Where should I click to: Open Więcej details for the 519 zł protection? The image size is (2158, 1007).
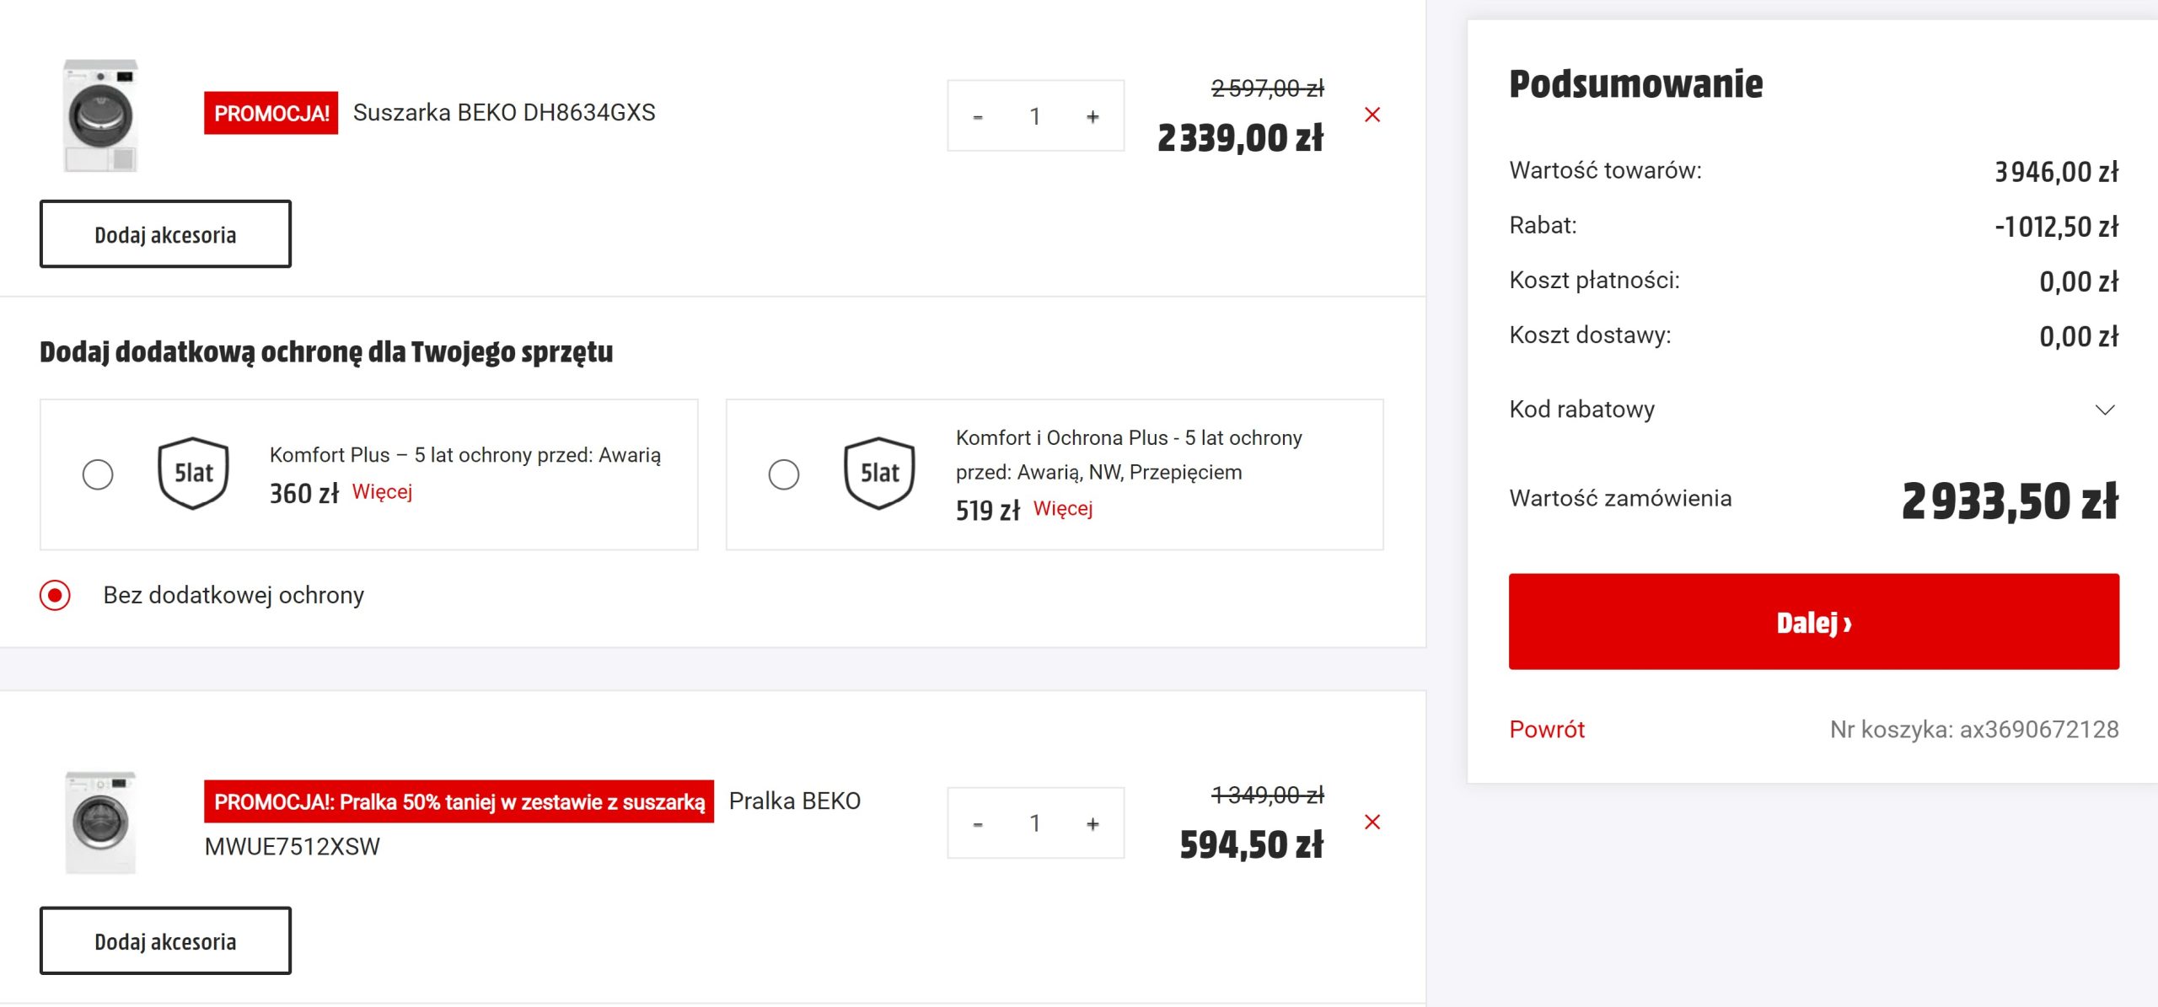click(1064, 509)
